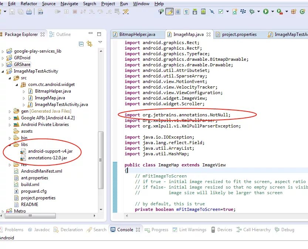Switch to the project.properties editor tab
Image resolution: width=308 pixels, height=249 pixels.
239,34
